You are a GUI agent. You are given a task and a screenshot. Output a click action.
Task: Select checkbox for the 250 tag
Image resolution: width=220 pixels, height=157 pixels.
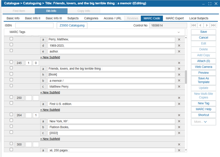click(11, 97)
